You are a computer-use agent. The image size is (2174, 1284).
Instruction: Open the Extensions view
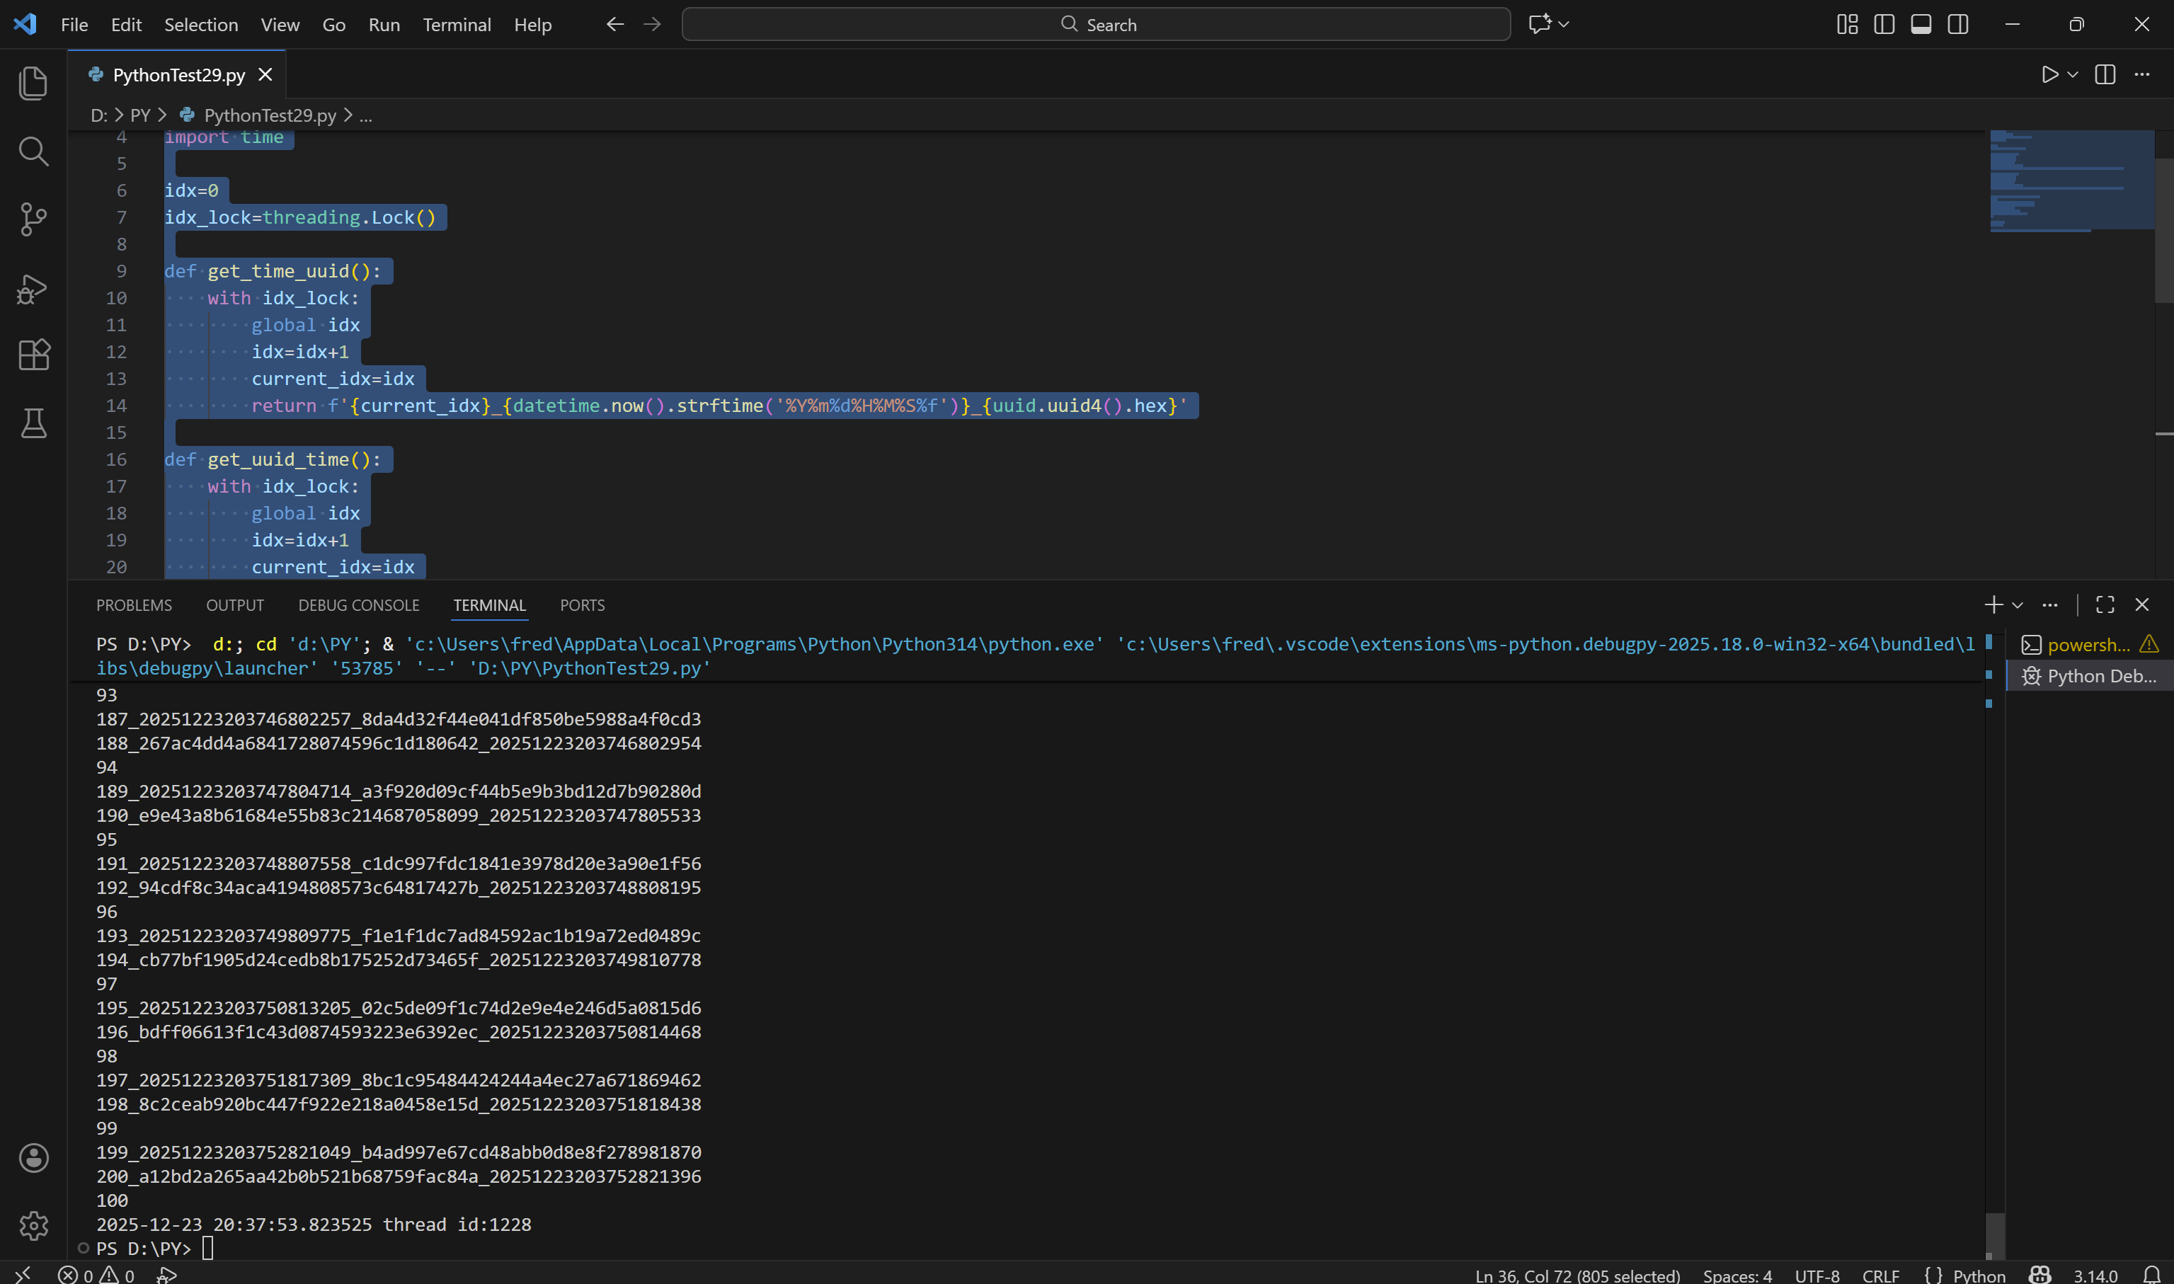coord(33,355)
